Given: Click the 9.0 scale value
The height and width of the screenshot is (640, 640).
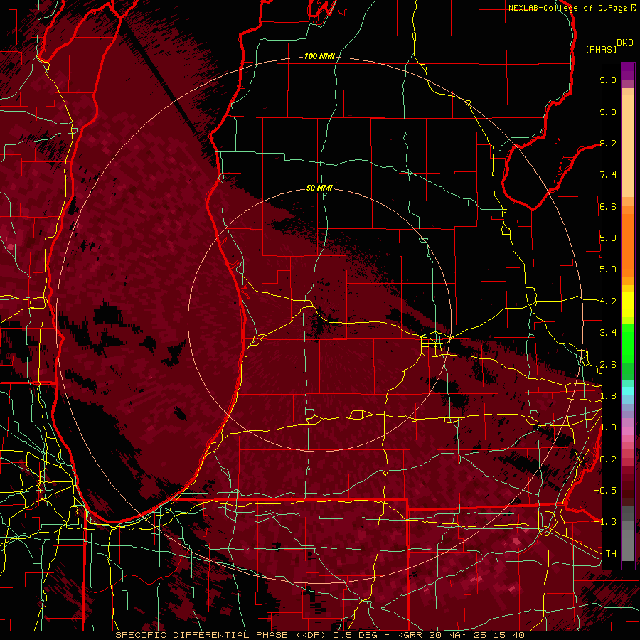Looking at the screenshot, I should [x=608, y=112].
